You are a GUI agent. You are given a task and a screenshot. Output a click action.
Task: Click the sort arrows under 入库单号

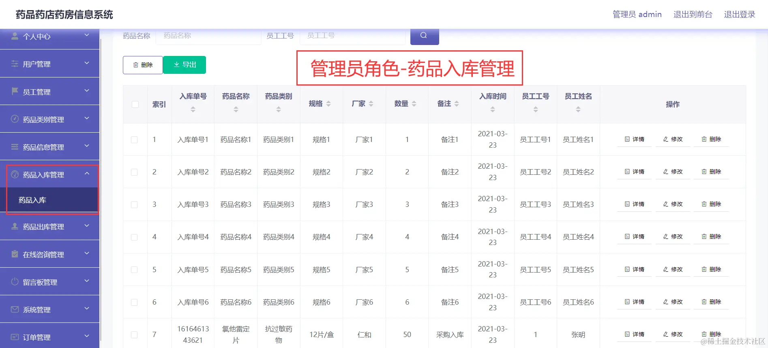point(193,110)
